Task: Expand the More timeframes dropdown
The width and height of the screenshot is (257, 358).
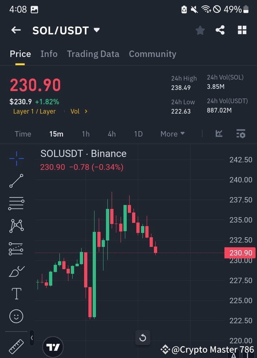Action: click(x=172, y=134)
